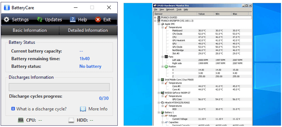This screenshot has height=127, width=282.
Task: Collapse the FRANCK-B925BF99 node
Action: [155, 21]
